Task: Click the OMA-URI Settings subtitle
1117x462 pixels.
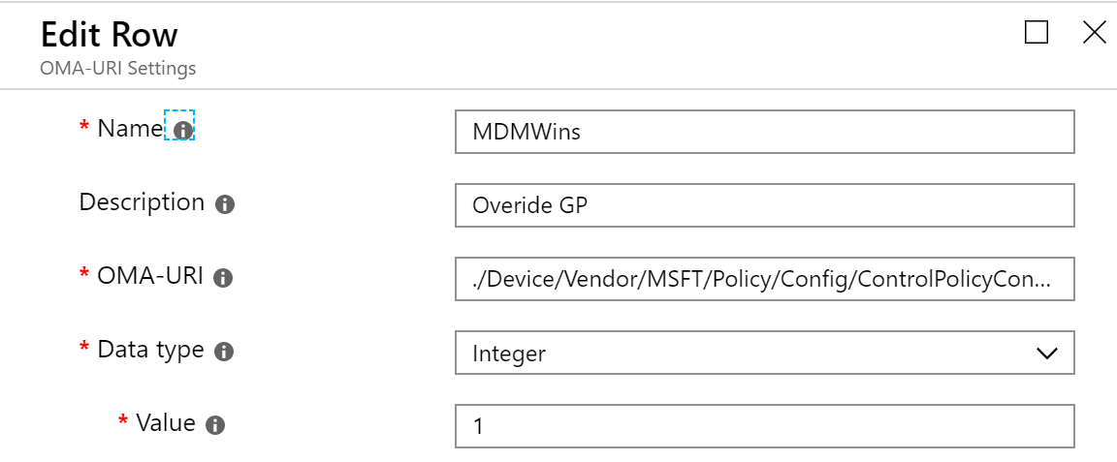Action: [x=118, y=69]
